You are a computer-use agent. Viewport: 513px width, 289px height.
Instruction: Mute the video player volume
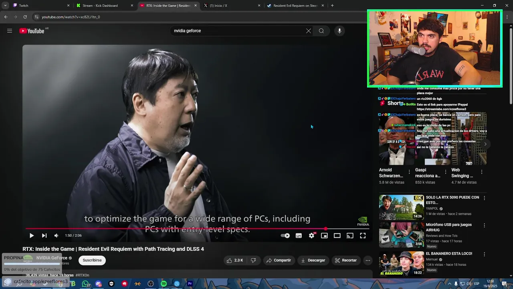[x=57, y=236]
